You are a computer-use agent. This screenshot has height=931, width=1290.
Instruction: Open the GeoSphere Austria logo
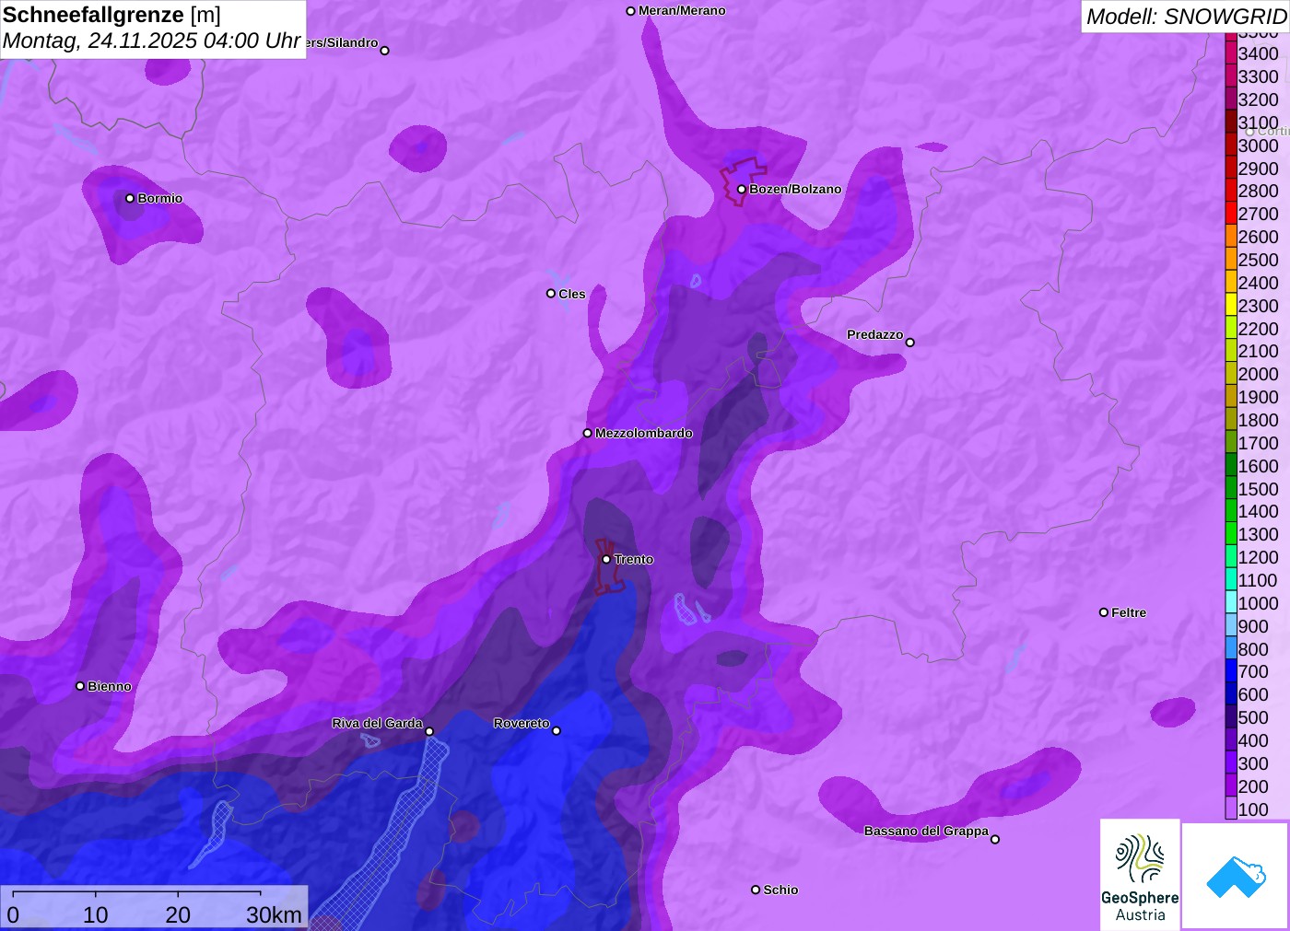click(1140, 874)
